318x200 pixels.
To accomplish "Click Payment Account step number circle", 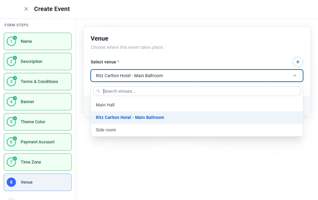I will point(11,142).
